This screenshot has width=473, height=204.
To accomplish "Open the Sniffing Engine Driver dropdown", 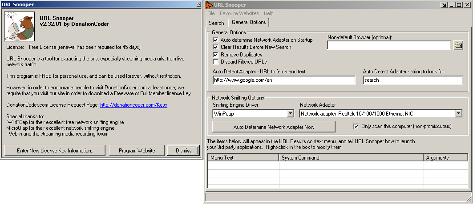I will pyautogui.click(x=290, y=114).
